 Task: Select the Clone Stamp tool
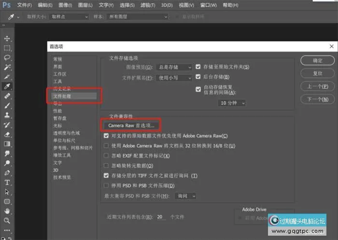[7, 115]
